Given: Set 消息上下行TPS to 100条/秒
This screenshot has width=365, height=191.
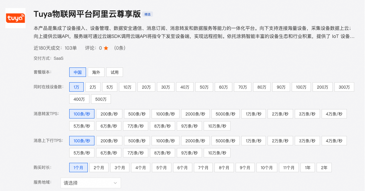Looking at the screenshot, I should click(82, 141).
